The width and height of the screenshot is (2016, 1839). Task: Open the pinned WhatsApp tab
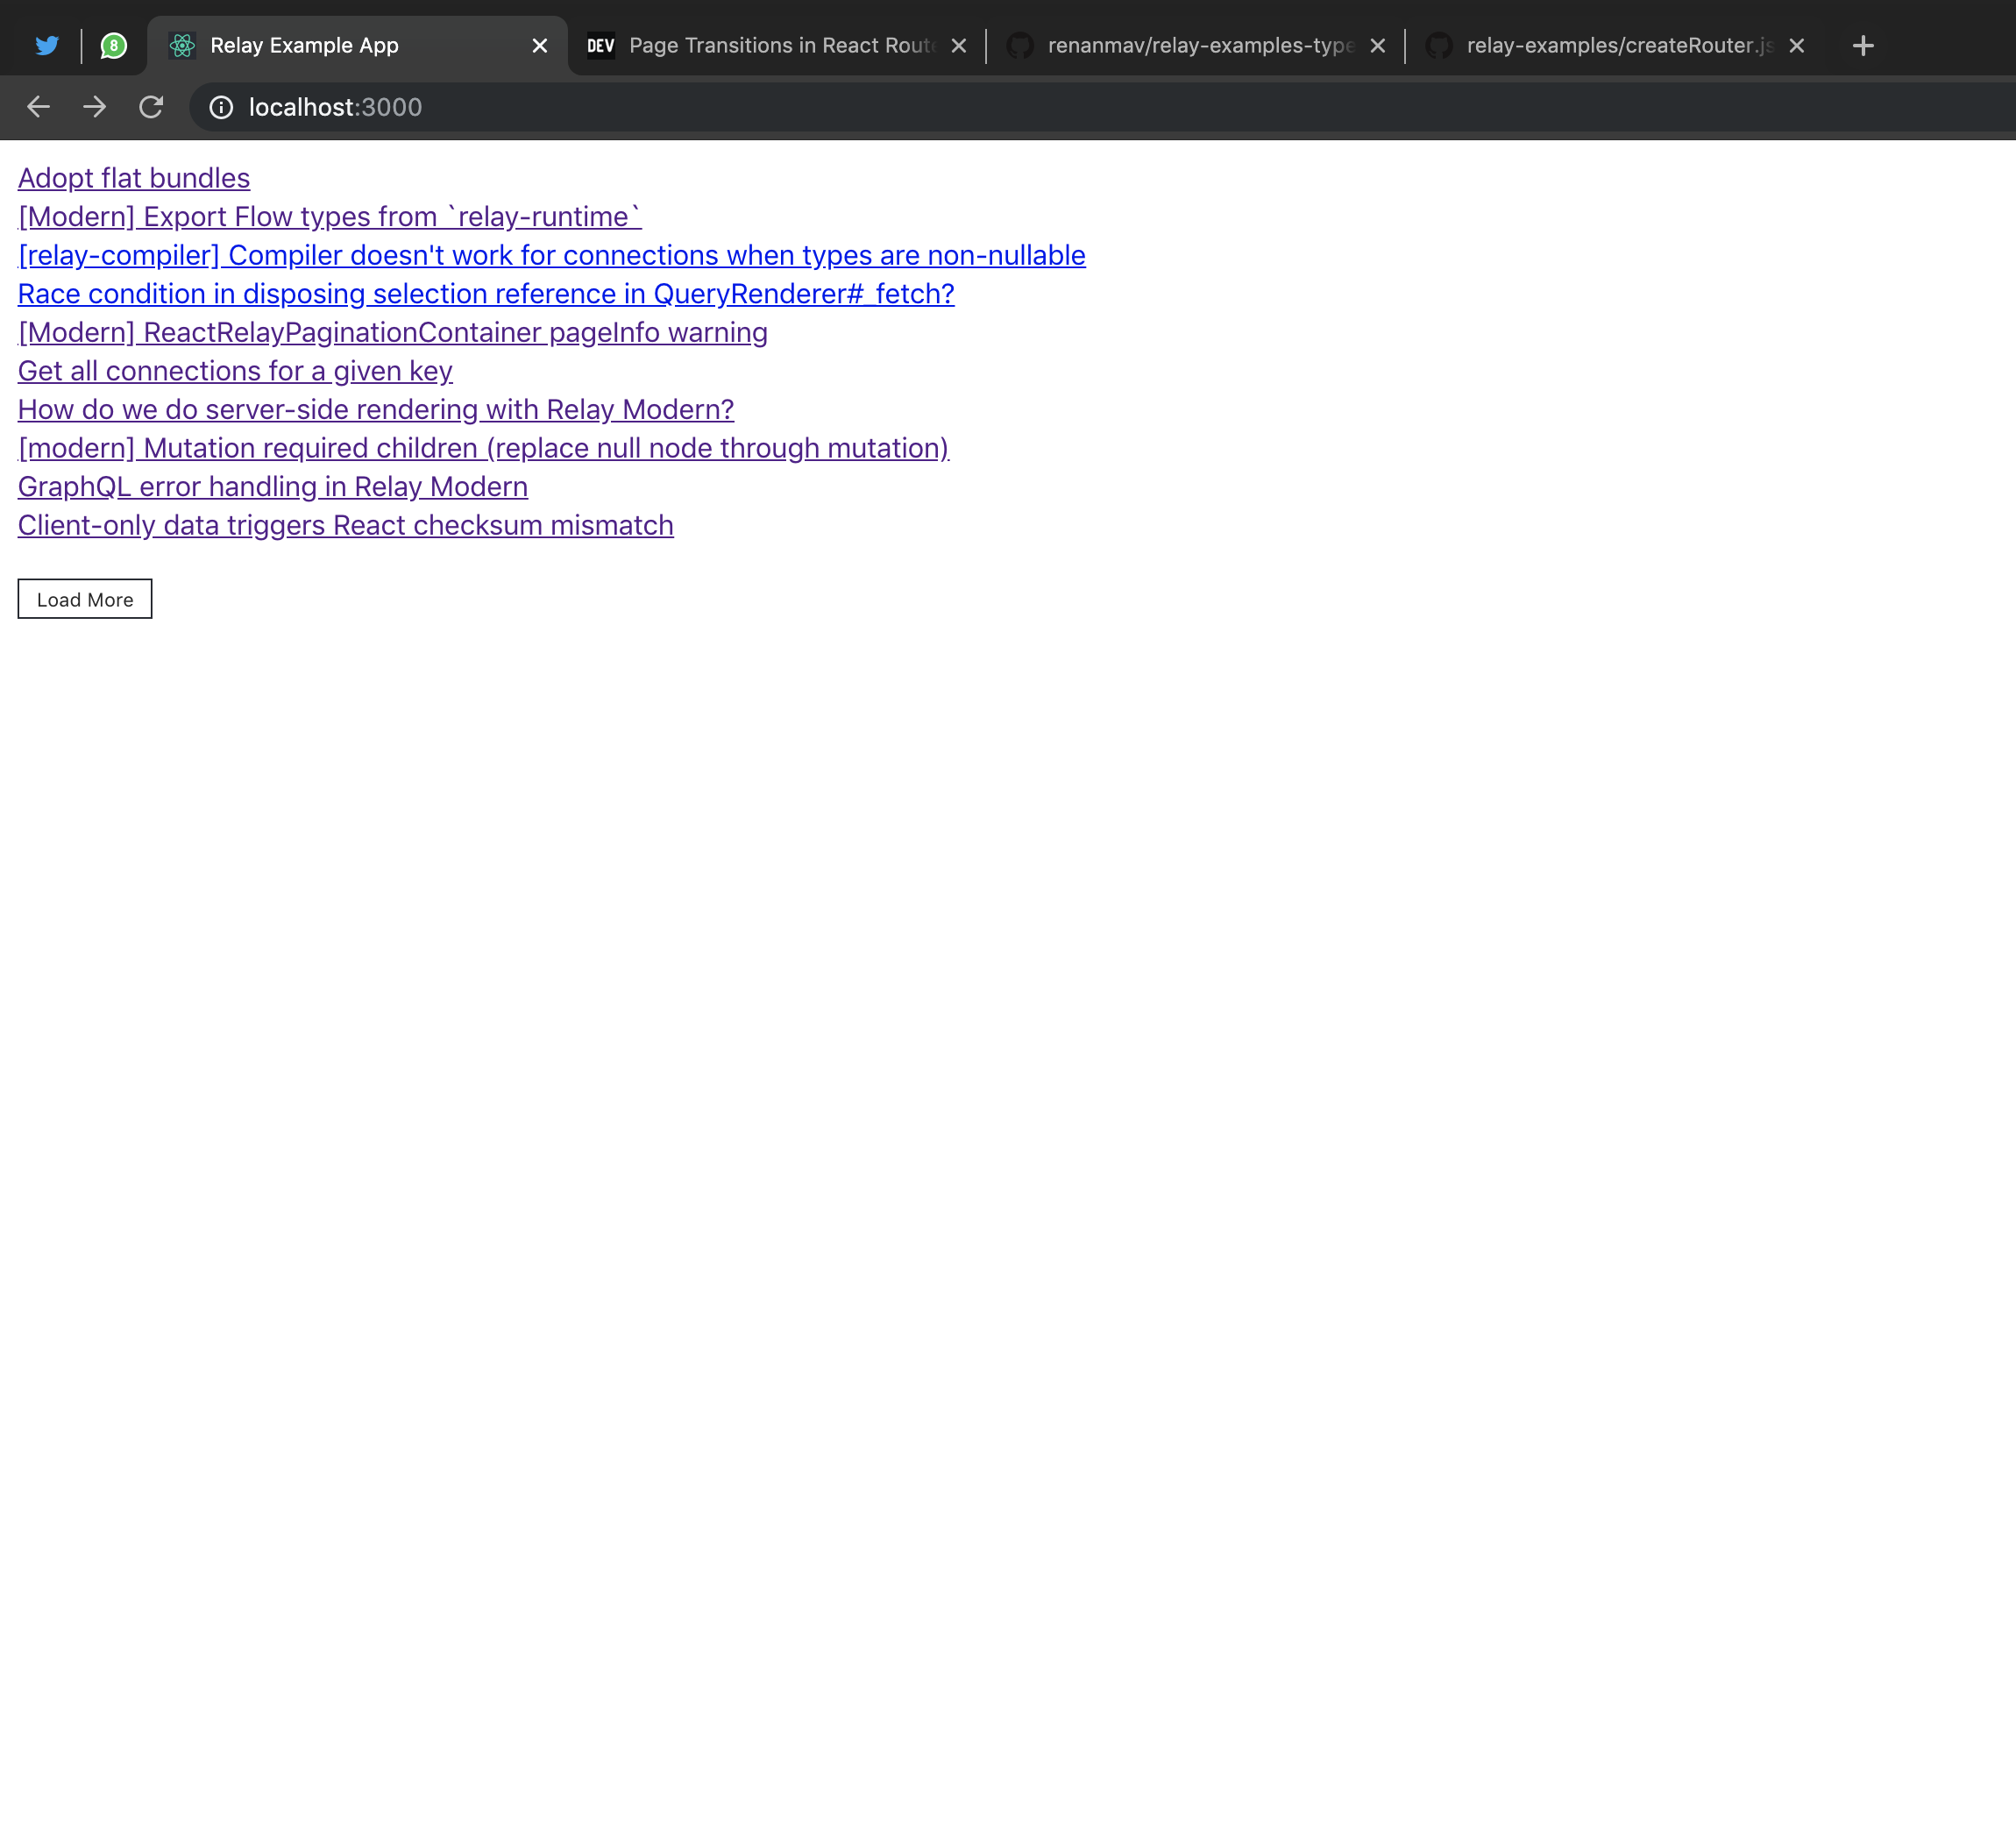coord(114,45)
